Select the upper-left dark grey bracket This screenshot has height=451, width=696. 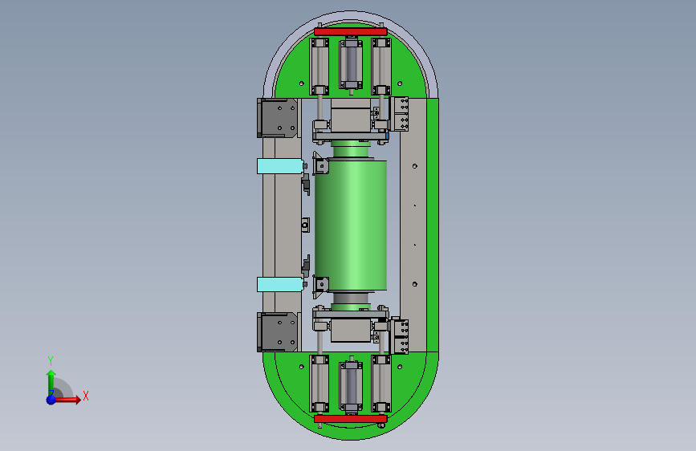(x=278, y=118)
